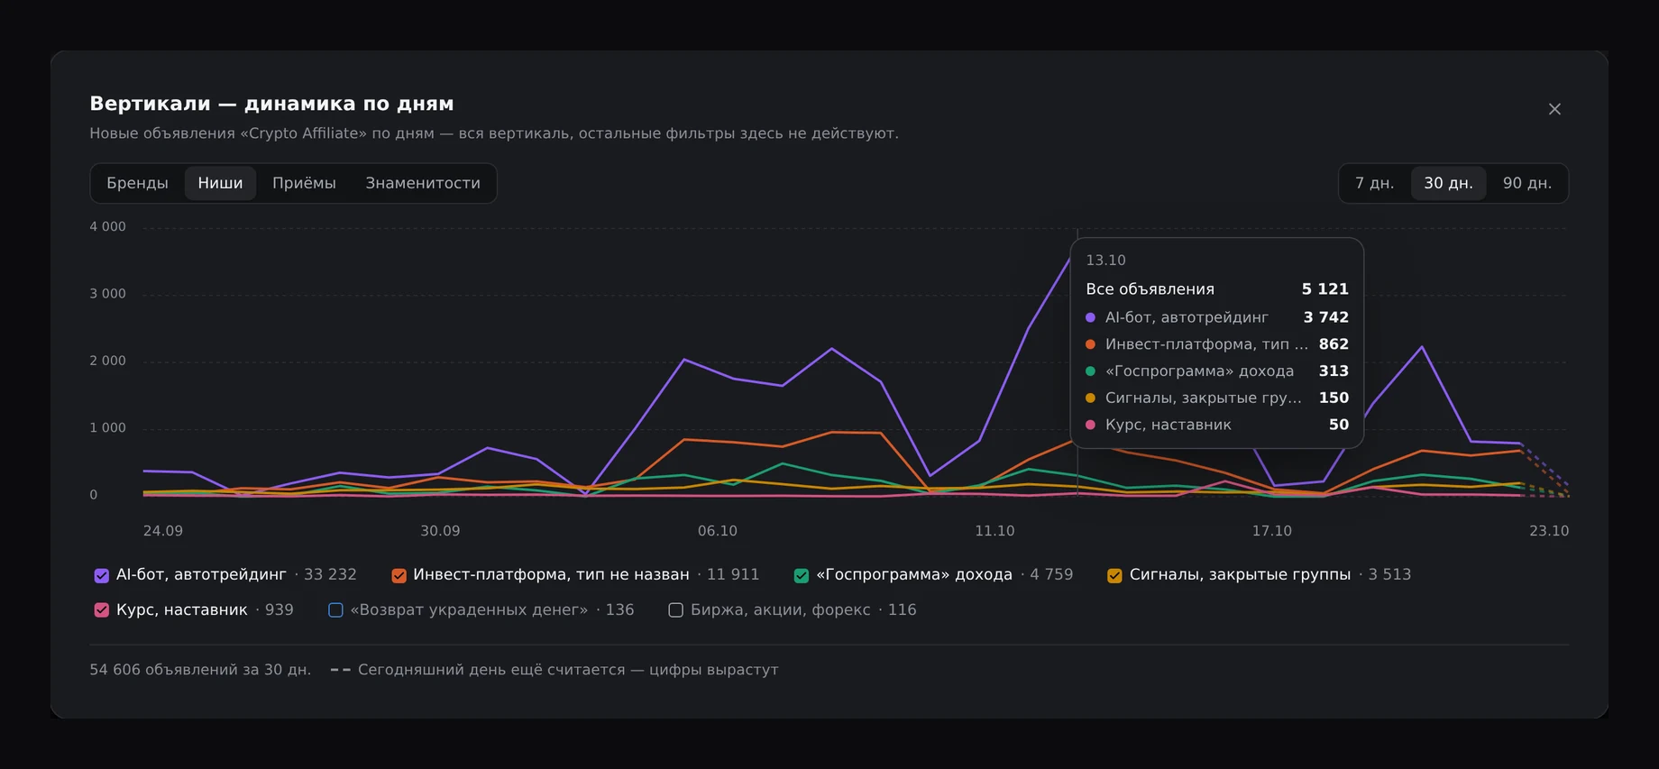This screenshot has width=1659, height=769.
Task: Enable «Возврат украденных денег» series
Action: (x=335, y=610)
